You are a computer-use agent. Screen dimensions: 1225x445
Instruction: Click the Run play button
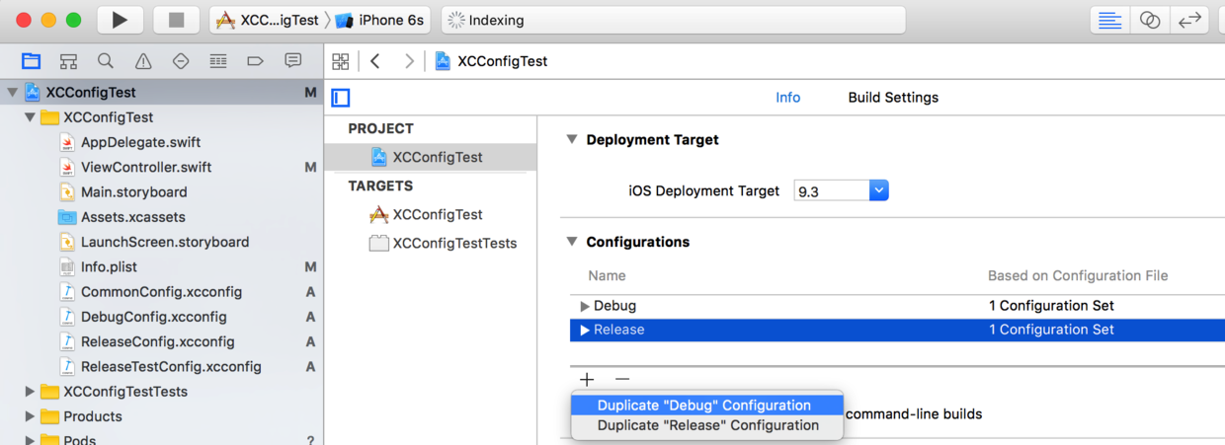point(120,20)
